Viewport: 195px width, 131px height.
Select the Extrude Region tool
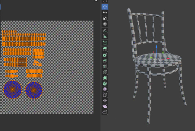[105, 49]
